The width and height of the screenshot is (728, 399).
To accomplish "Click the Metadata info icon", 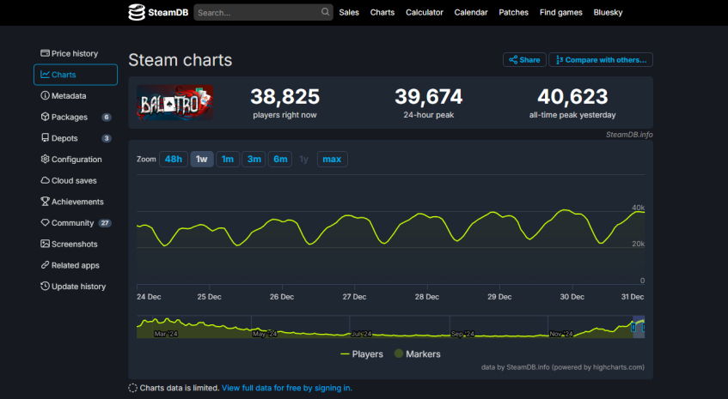I will 45,95.
